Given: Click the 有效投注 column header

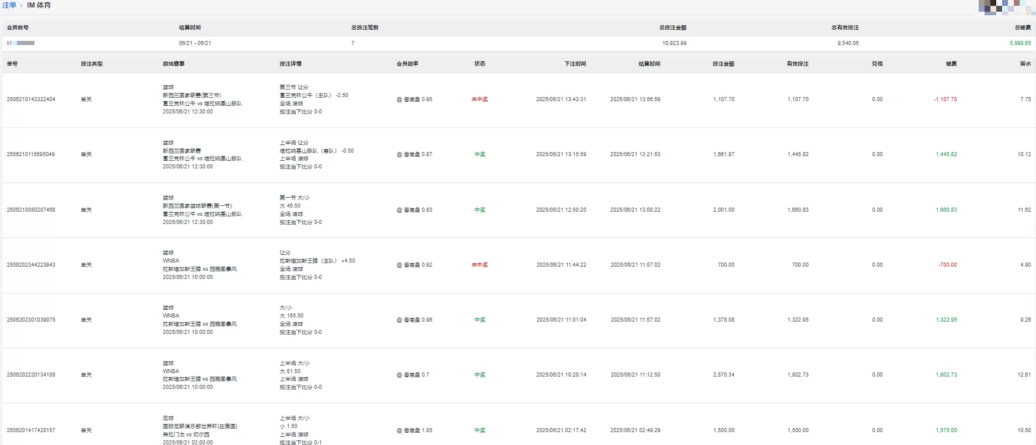Looking at the screenshot, I should (798, 64).
